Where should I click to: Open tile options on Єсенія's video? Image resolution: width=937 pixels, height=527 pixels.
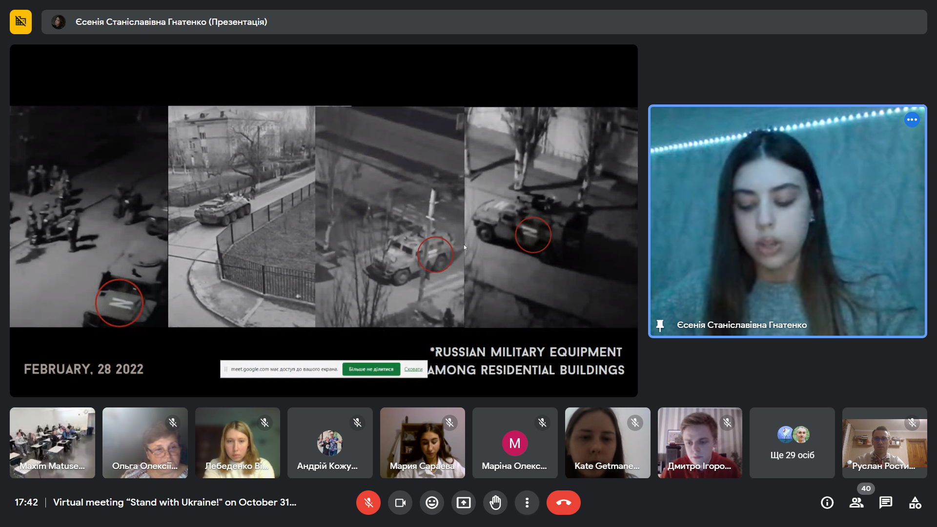912,120
